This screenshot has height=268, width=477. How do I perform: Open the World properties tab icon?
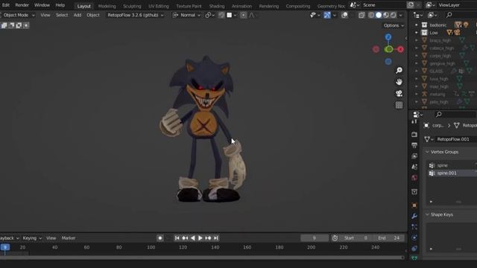click(414, 178)
